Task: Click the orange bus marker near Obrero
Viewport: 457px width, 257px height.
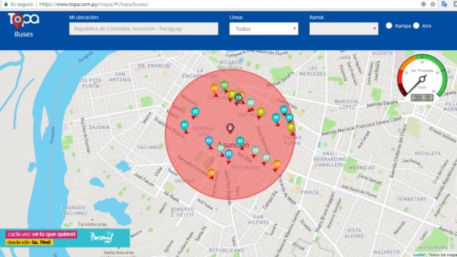Action: pos(211,173)
